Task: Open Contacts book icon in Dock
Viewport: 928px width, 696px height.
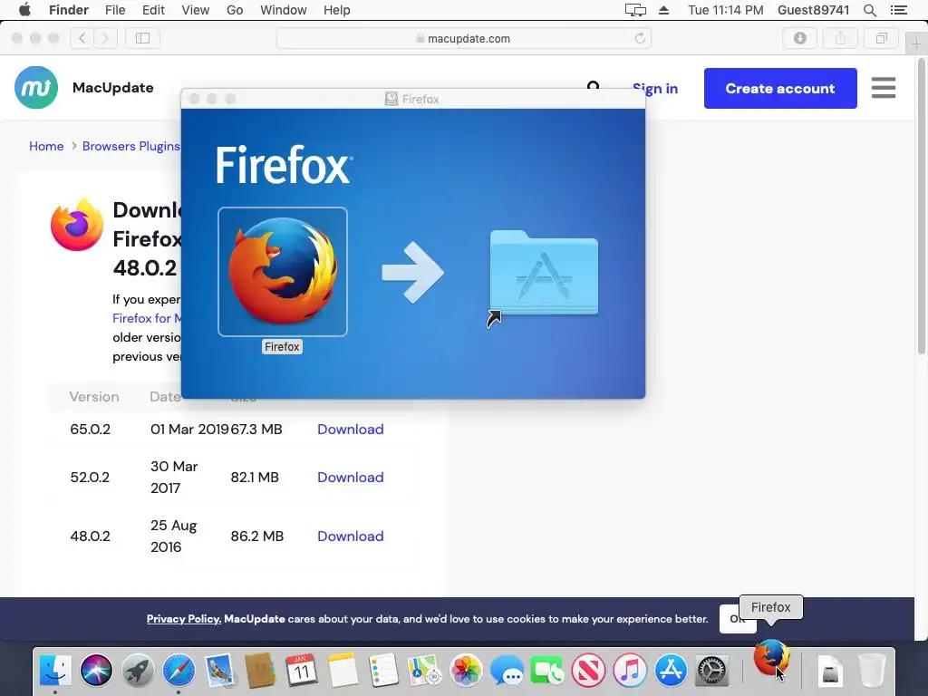Action: pyautogui.click(x=260, y=671)
